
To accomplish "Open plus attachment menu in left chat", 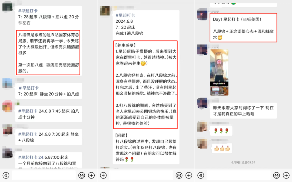I will pos(91,175).
